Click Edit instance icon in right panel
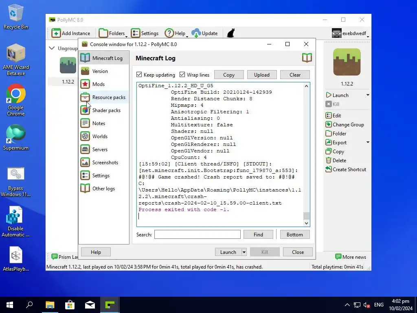 click(x=329, y=115)
